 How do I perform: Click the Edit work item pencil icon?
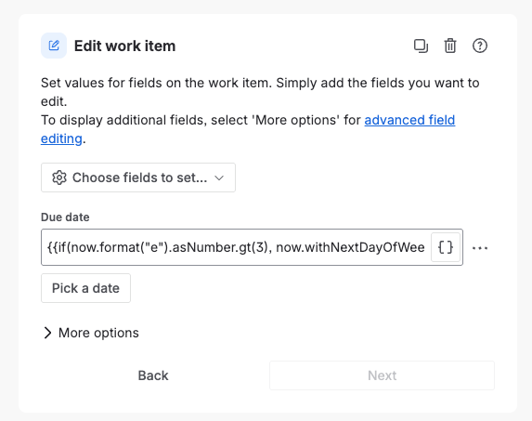point(54,46)
